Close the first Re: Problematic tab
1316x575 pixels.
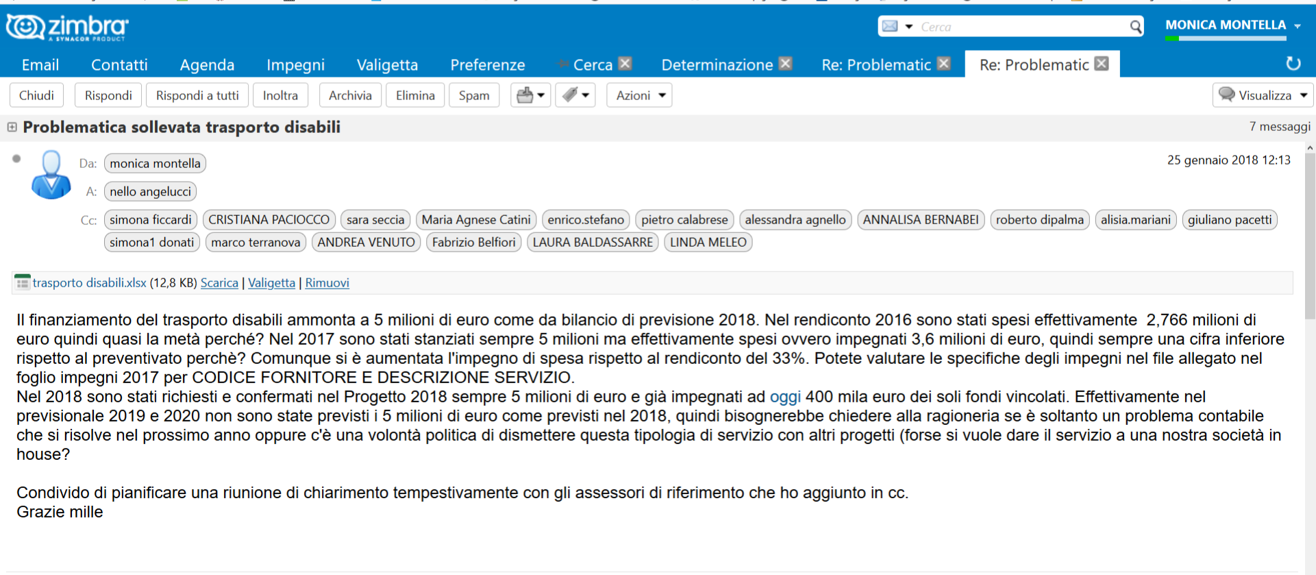pyautogui.click(x=943, y=64)
